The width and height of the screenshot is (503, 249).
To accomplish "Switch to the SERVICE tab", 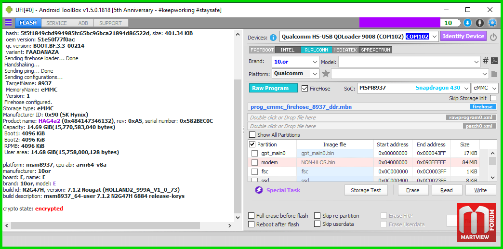I will tap(56, 23).
